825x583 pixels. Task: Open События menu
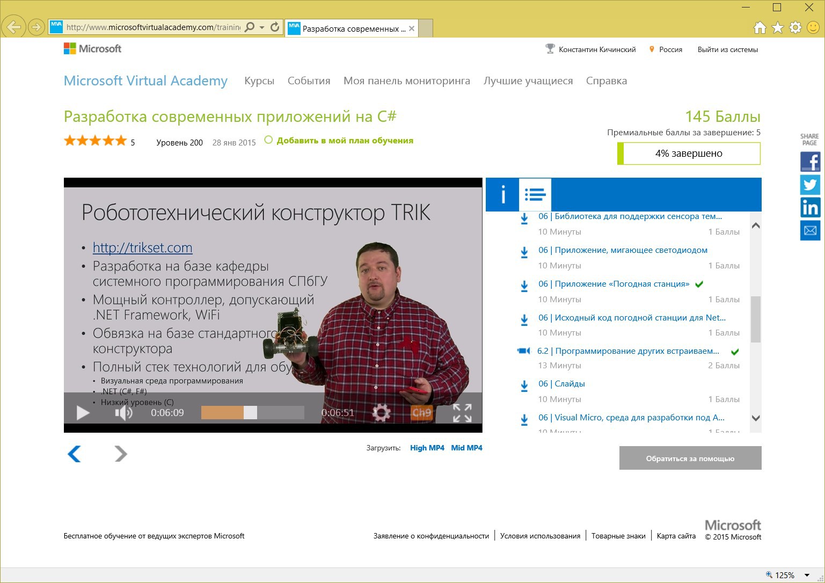coord(309,81)
